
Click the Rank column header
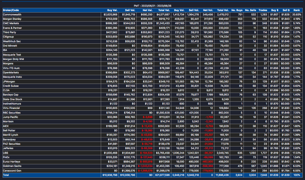tap(297, 10)
